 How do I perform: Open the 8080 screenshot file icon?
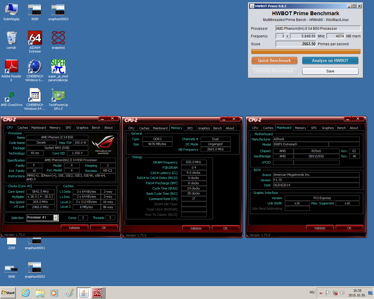click(35, 12)
